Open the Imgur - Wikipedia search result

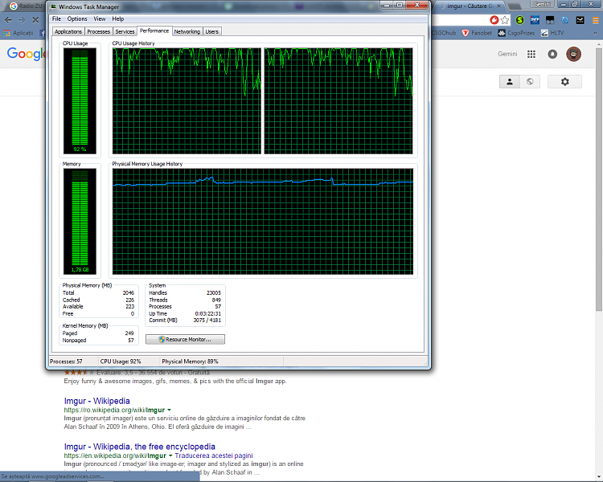[97, 401]
